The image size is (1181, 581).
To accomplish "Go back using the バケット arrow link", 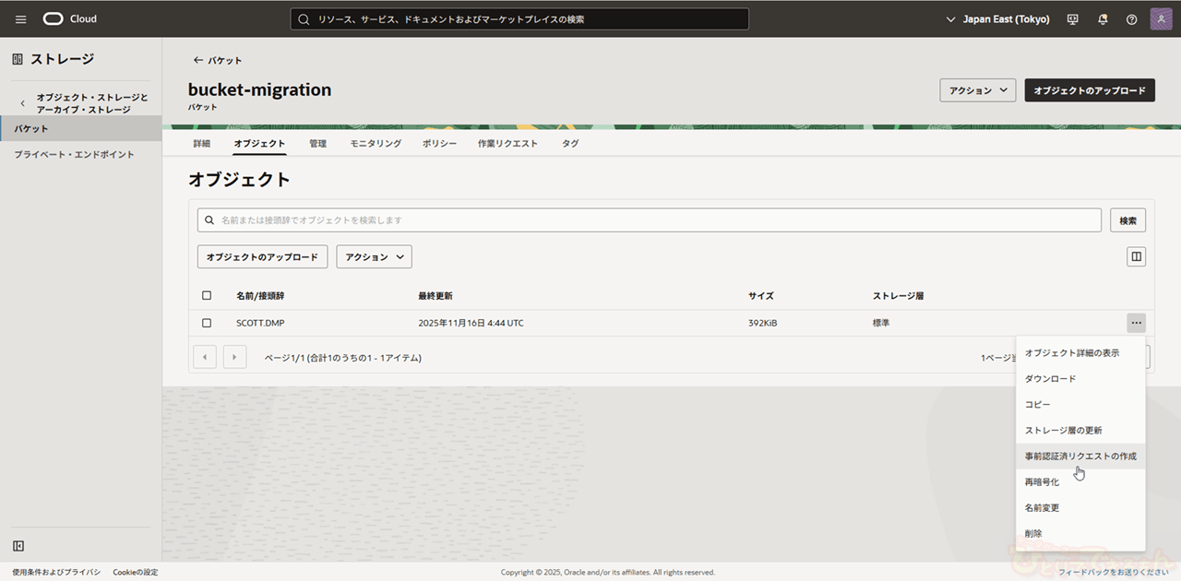I will [x=218, y=60].
